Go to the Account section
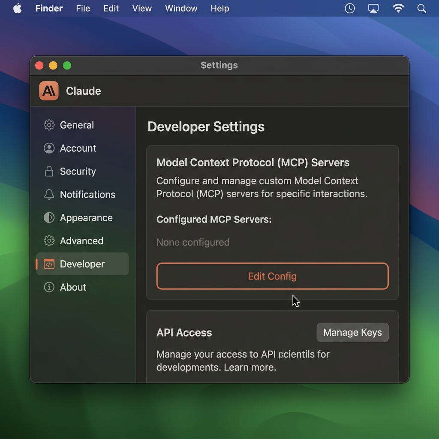Viewport: 439px width, 439px height. pos(82,148)
